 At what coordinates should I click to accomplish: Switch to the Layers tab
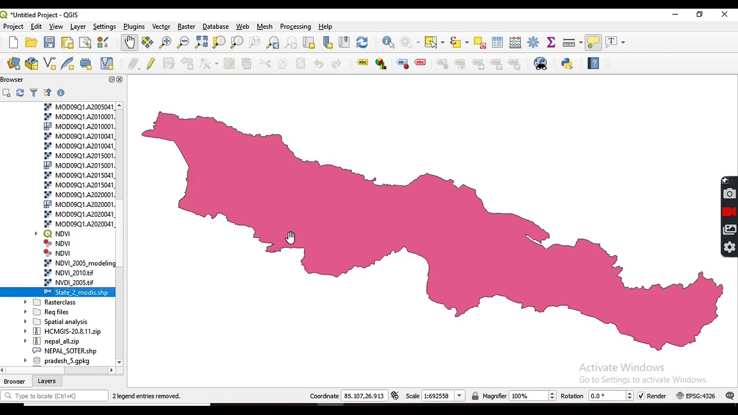point(47,382)
